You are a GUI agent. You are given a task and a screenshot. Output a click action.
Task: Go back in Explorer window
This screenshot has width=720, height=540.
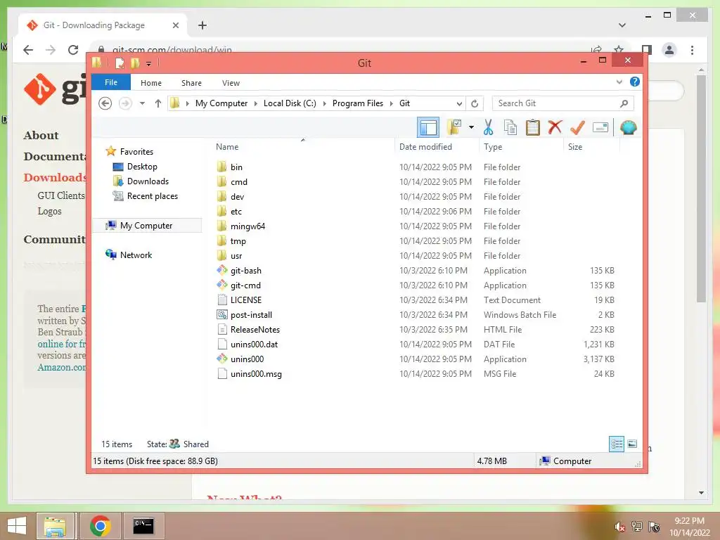click(x=105, y=103)
